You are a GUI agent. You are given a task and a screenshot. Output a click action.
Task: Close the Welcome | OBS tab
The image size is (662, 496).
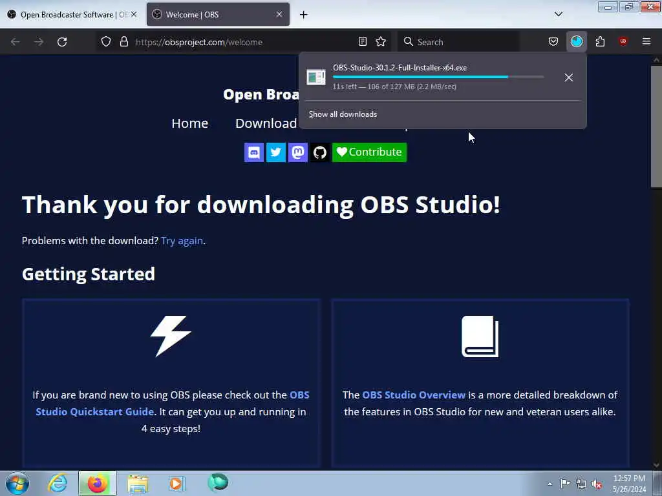click(279, 14)
